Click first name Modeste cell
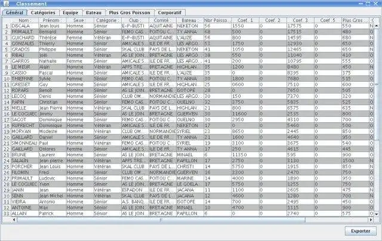 [52, 131]
